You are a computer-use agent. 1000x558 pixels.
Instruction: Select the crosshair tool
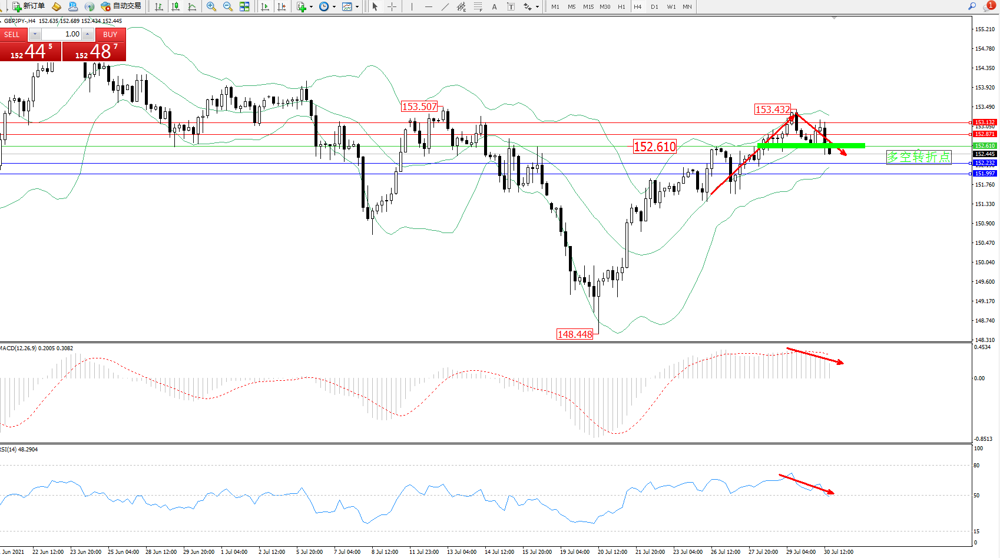point(392,6)
